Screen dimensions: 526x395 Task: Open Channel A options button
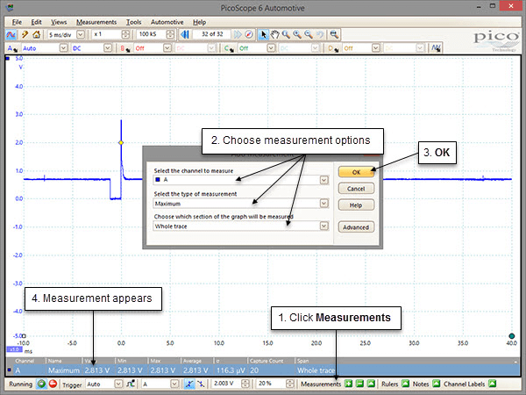13,48
